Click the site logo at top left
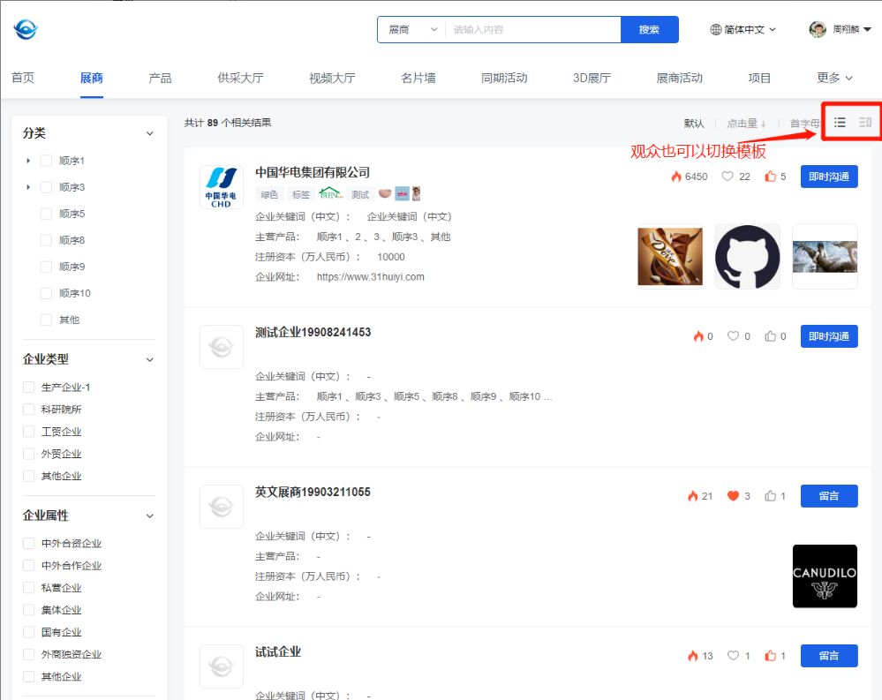Viewport: 882px width, 700px height. pos(26,30)
